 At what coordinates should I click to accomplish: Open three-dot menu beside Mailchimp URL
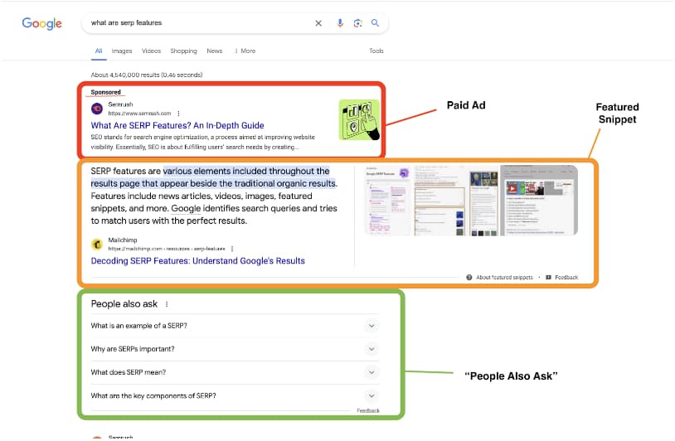(232, 249)
